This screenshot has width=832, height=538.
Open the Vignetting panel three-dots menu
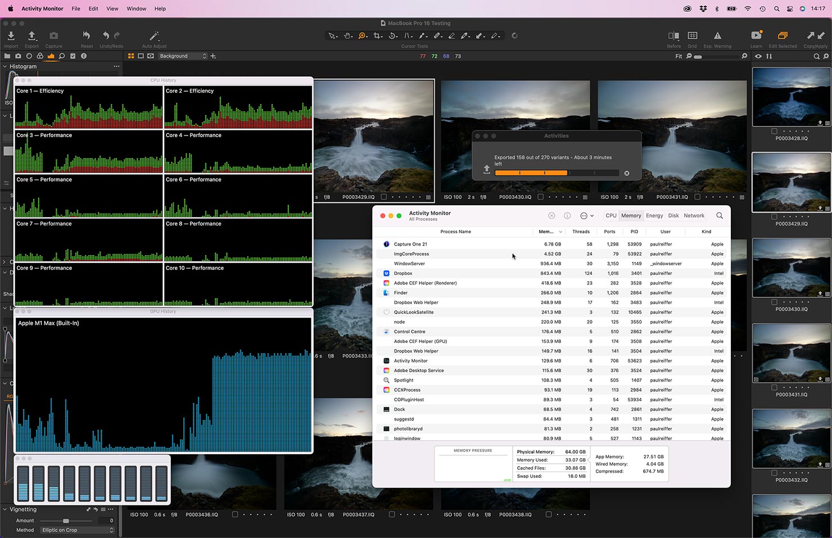tap(111, 509)
